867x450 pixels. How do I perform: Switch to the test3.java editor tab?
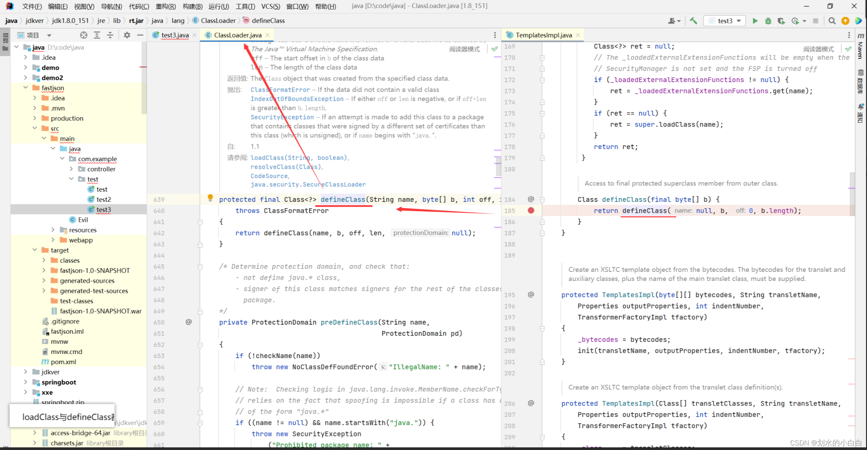(174, 35)
